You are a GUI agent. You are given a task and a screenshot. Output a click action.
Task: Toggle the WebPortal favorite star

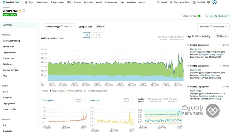(20, 11)
